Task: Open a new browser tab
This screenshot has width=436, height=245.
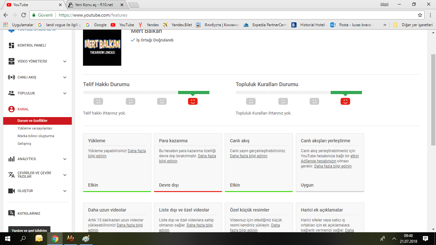Action: (133, 5)
